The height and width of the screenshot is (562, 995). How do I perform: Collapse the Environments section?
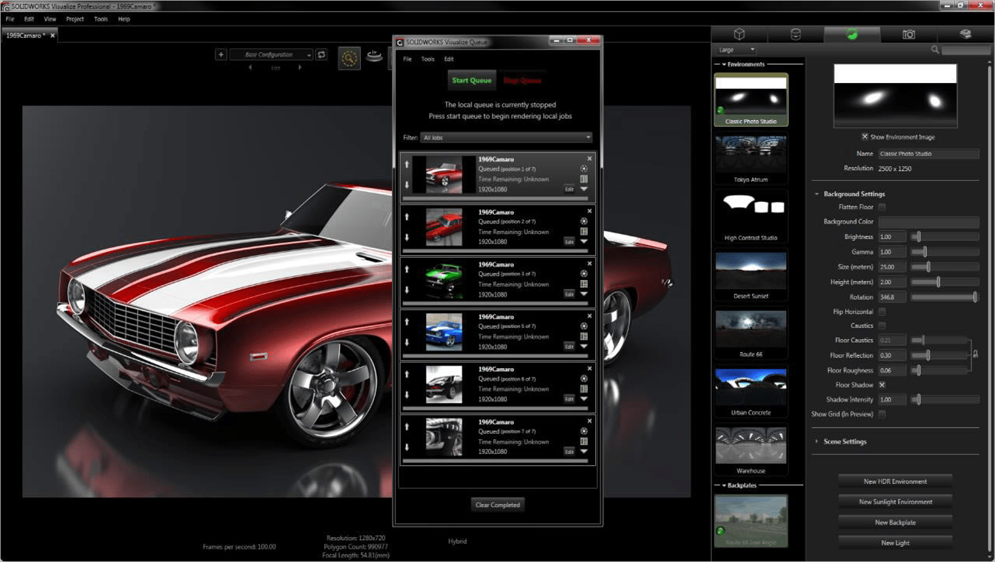[724, 65]
